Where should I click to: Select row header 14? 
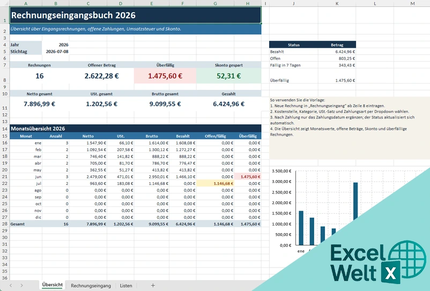[5, 129]
